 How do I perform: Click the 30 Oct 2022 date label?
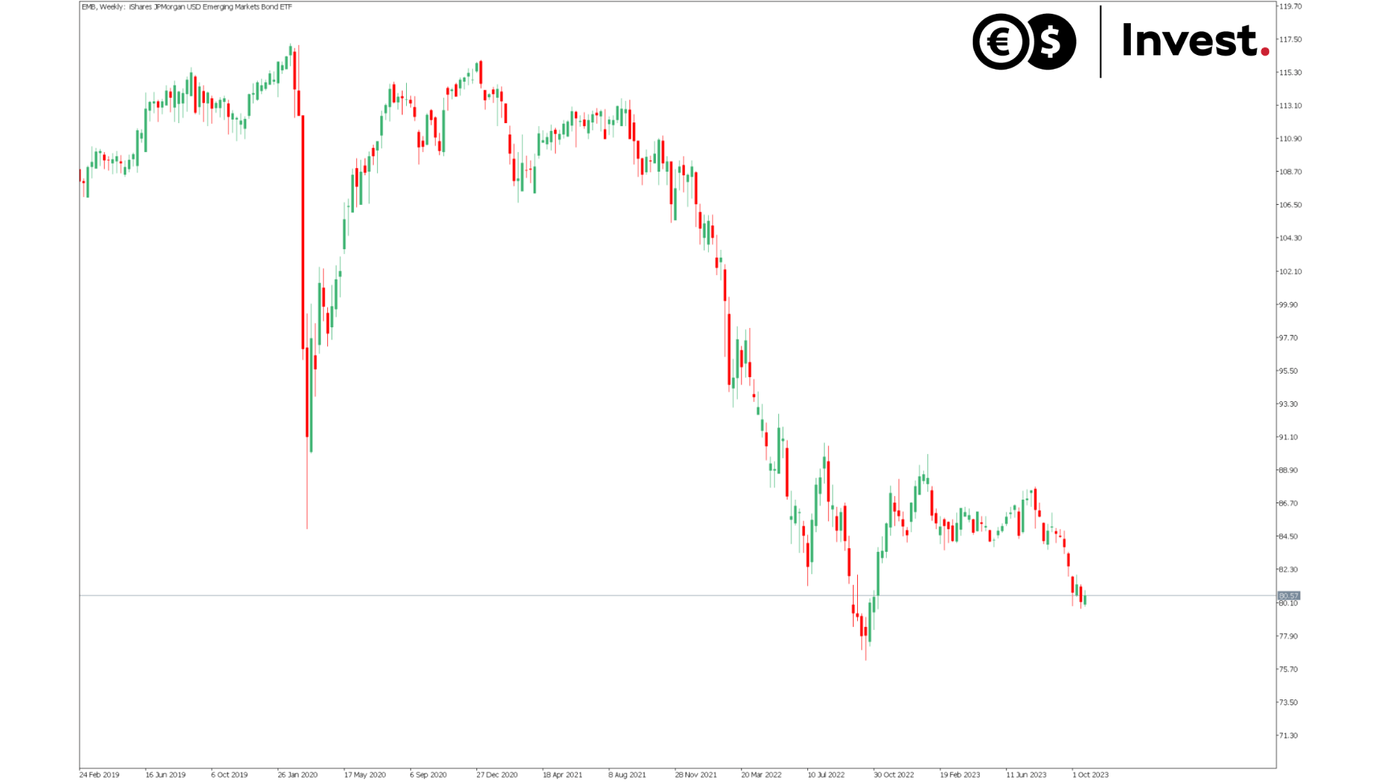point(894,775)
